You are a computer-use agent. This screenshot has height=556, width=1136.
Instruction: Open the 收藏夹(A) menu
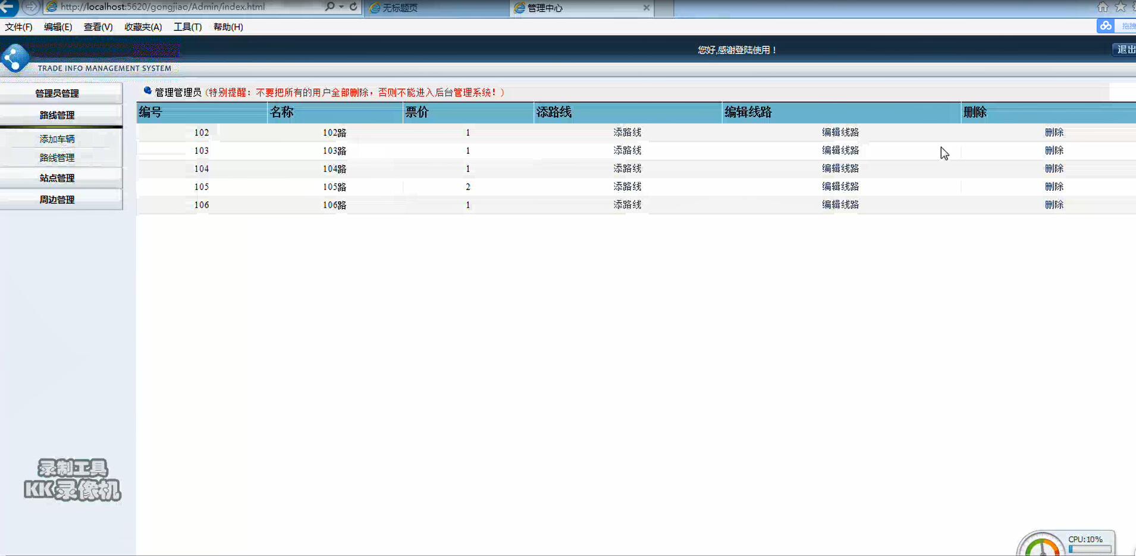pyautogui.click(x=143, y=27)
